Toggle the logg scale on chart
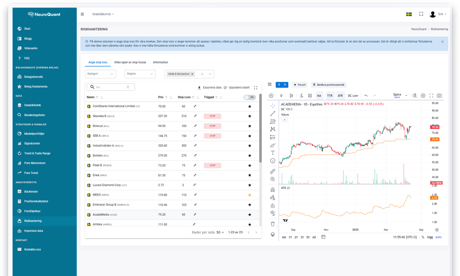Viewport: 460px width, 276px height. [430, 237]
